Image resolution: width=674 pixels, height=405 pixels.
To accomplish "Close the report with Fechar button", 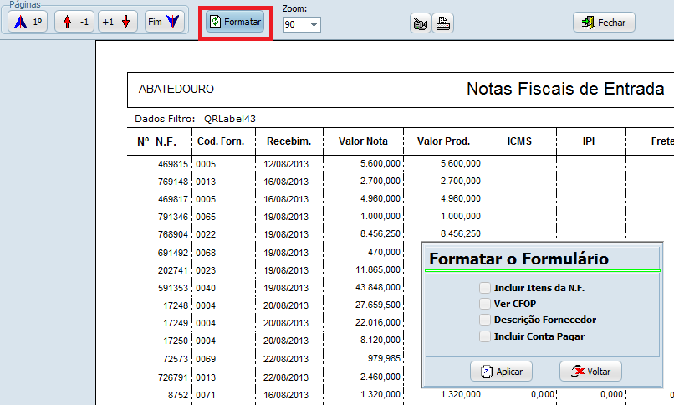I will tap(604, 23).
